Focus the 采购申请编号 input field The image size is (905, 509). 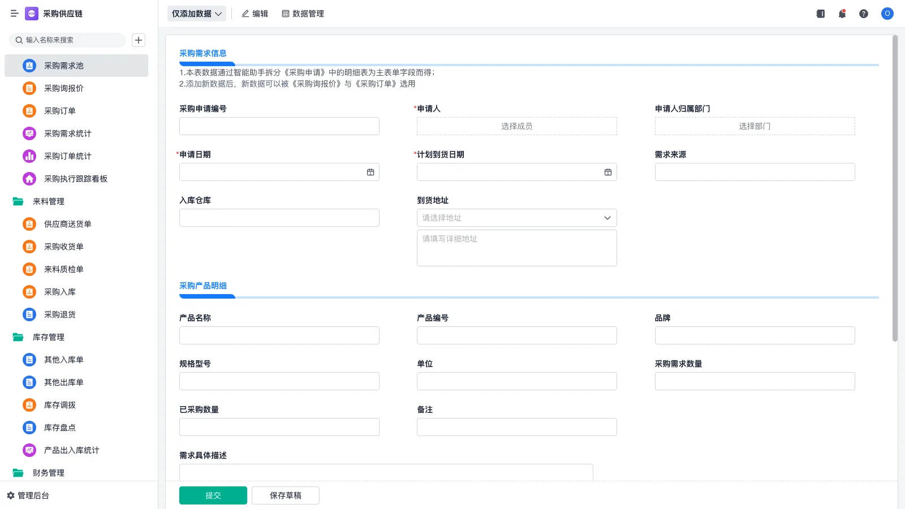click(x=279, y=126)
